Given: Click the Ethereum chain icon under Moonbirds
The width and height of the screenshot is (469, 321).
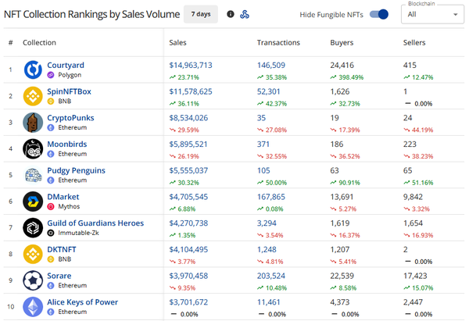Looking at the screenshot, I should [51, 154].
